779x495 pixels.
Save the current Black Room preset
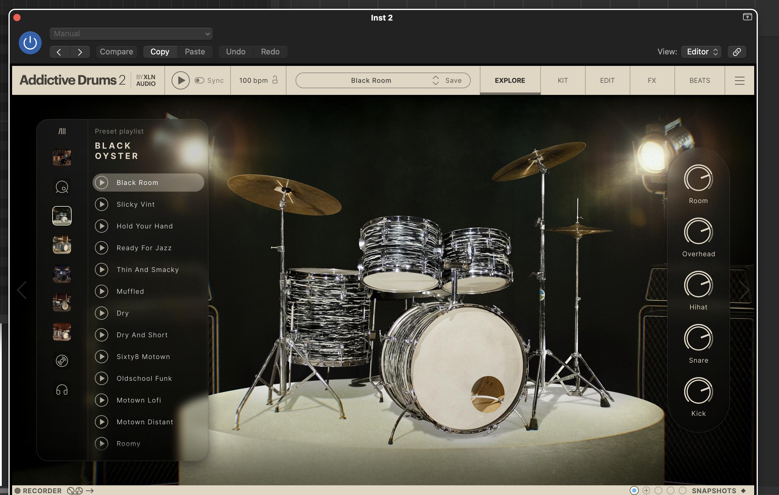click(453, 80)
